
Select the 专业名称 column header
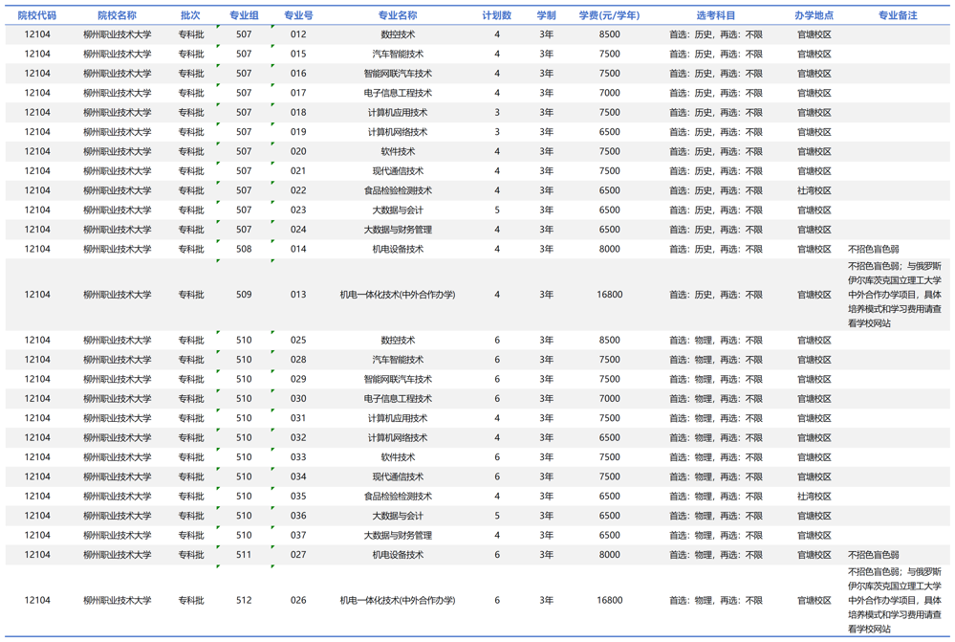click(397, 15)
